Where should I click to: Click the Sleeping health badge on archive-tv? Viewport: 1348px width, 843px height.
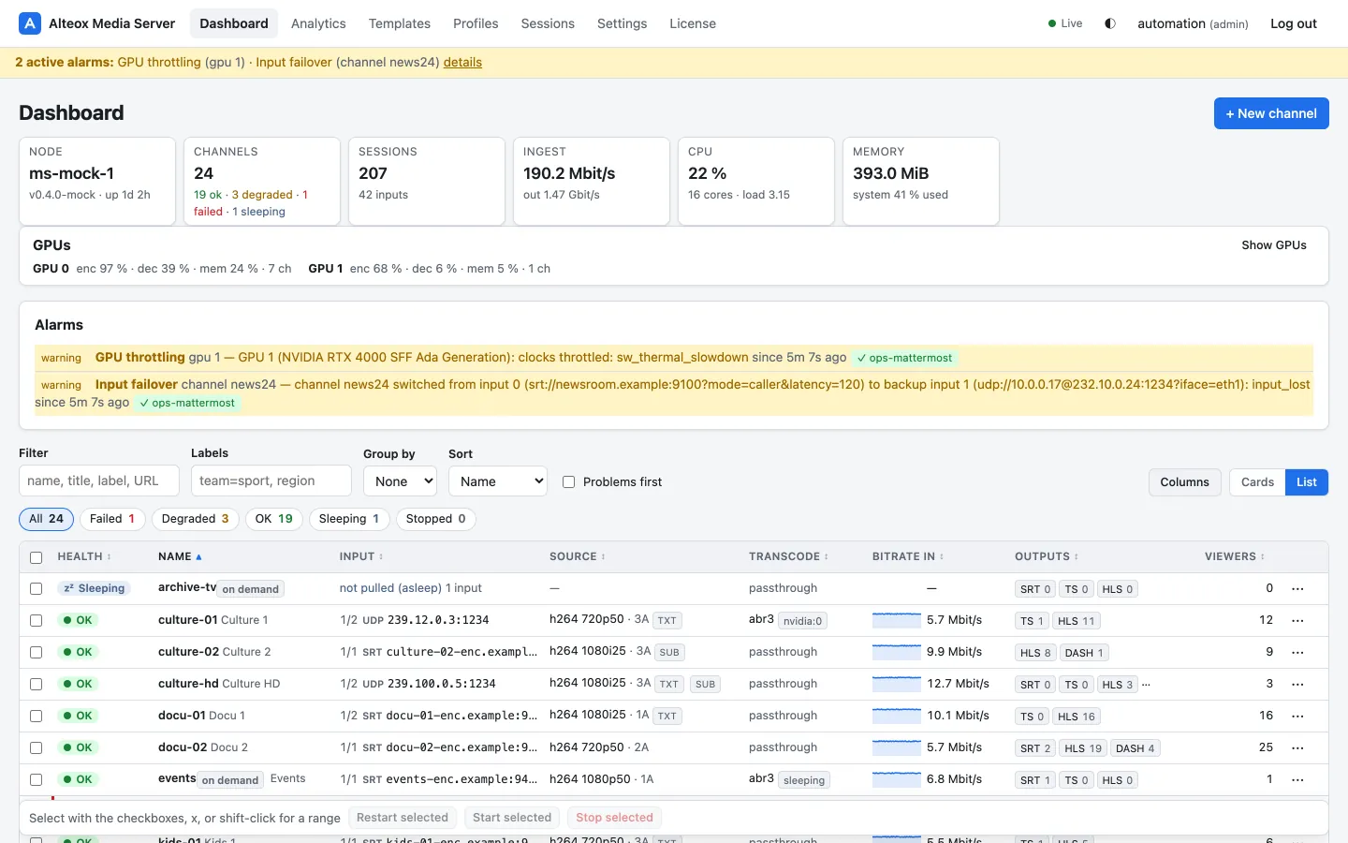[94, 588]
